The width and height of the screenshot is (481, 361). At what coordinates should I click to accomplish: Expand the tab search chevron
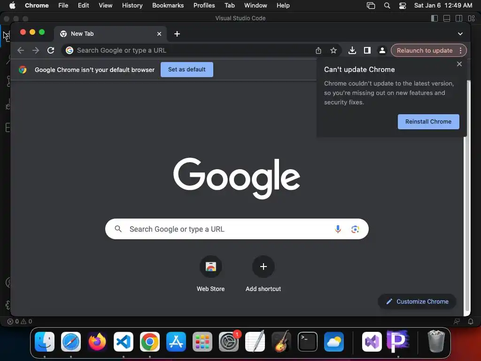pos(460,34)
